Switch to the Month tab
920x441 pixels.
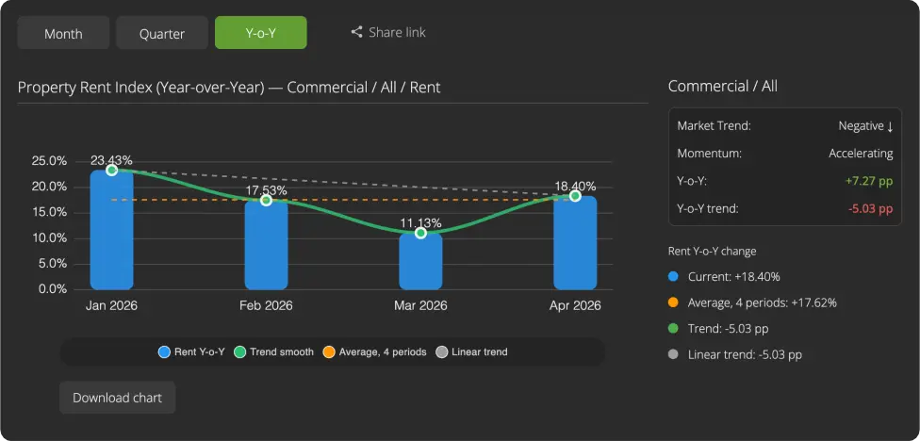point(63,33)
